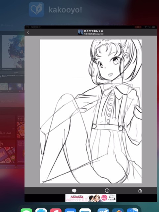Viewport: 159px width, 212px height.
Task: Tap the girl sketch artwork image
Action: (x=91, y=111)
